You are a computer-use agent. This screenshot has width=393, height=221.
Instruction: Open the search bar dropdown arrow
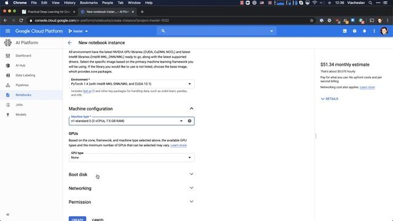[x=271, y=31]
